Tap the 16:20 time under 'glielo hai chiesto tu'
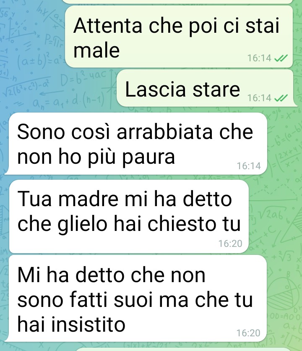302x351 pixels. click(230, 244)
